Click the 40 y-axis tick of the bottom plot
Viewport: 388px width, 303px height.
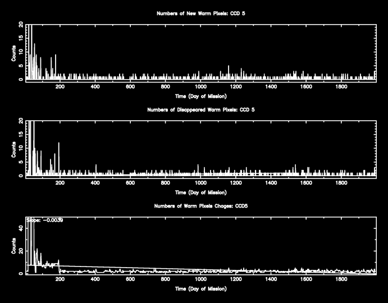(x=21, y=228)
